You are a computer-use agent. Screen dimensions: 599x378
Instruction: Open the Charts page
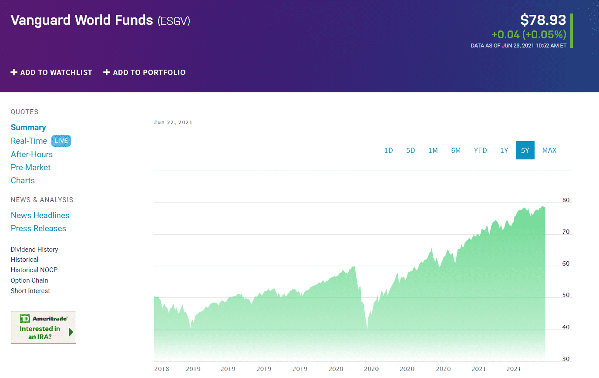[23, 180]
